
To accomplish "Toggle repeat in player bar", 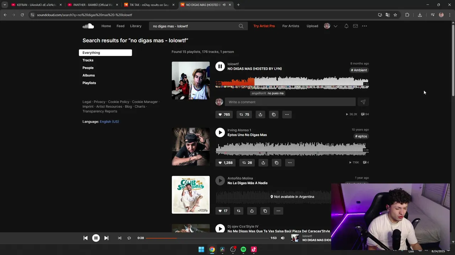I will click(129, 238).
